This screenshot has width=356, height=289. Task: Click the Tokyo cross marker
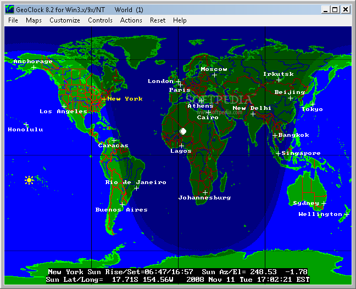point(313,104)
